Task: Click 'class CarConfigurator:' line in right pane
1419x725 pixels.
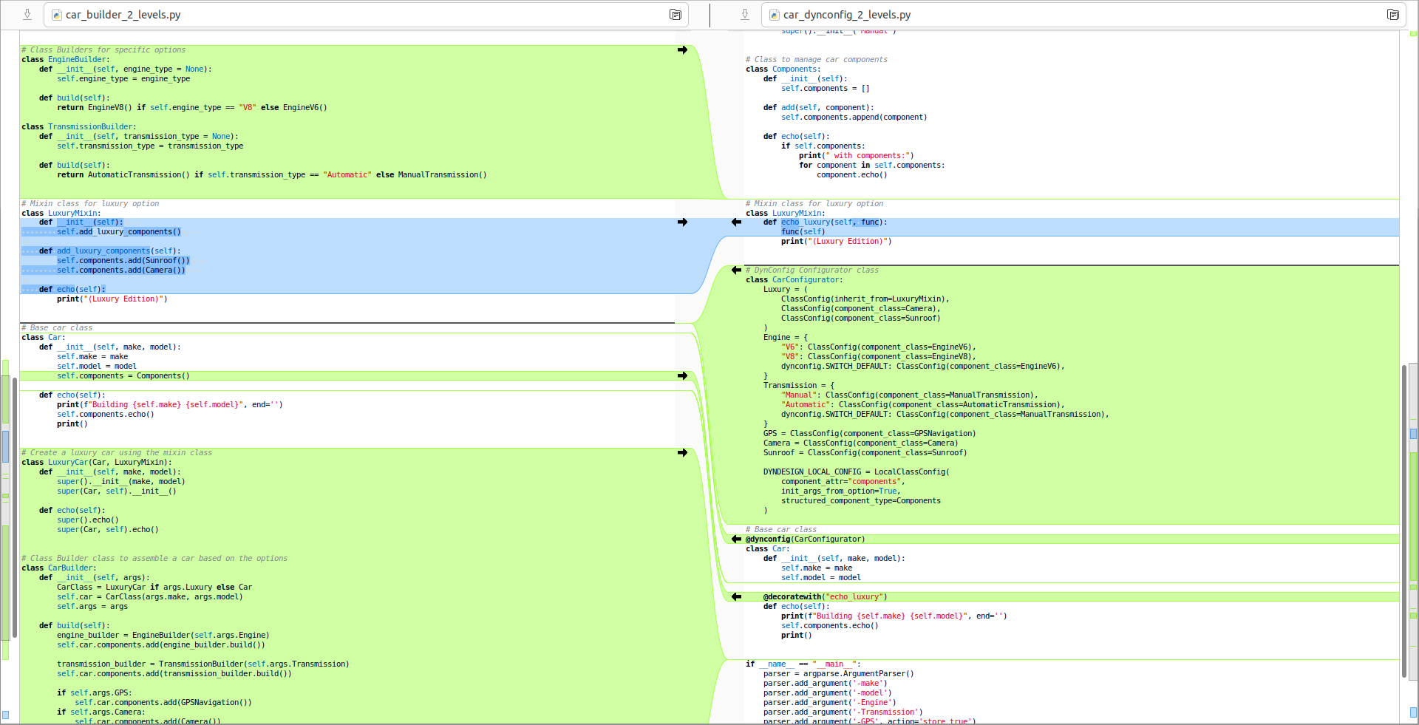Action: click(794, 279)
